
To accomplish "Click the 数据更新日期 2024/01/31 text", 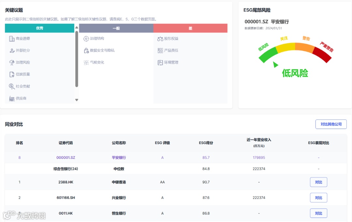I will (x=263, y=28).
